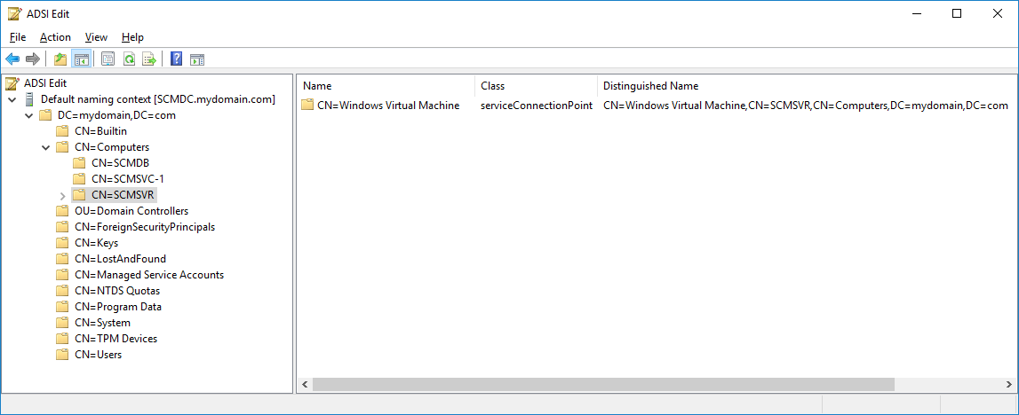Select Default naming context [SCMDC.mydomain.com]
Image resolution: width=1019 pixels, height=415 pixels.
point(158,99)
